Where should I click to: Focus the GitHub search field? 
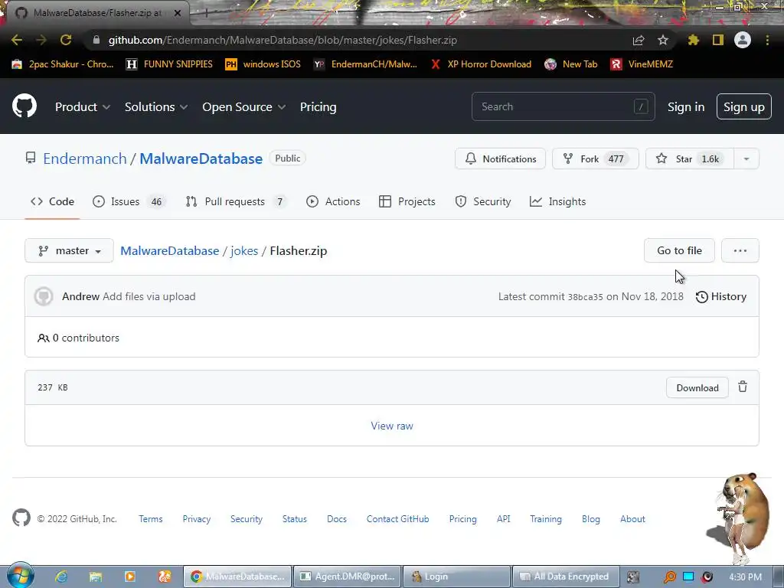click(x=563, y=106)
